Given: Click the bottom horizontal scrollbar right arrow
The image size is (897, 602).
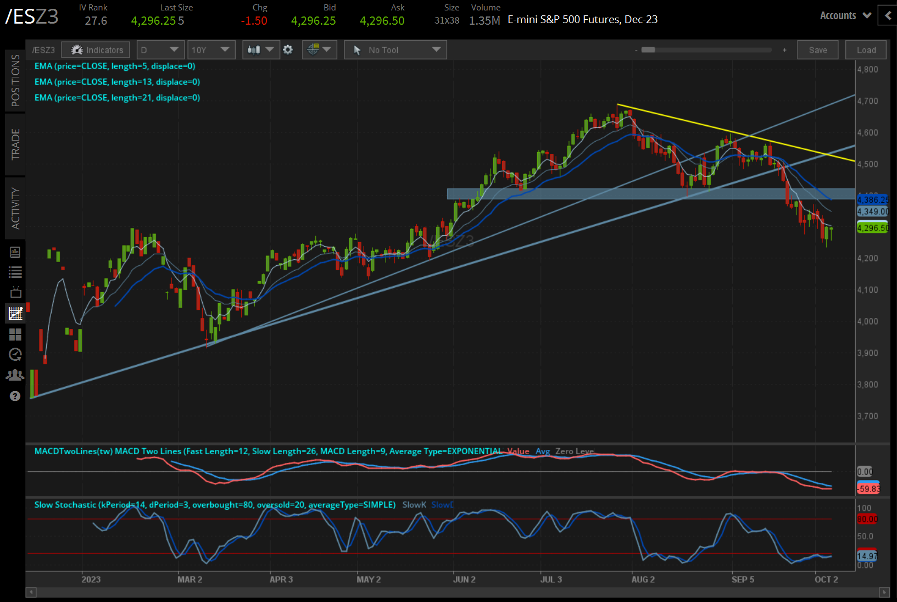Looking at the screenshot, I should click(884, 592).
